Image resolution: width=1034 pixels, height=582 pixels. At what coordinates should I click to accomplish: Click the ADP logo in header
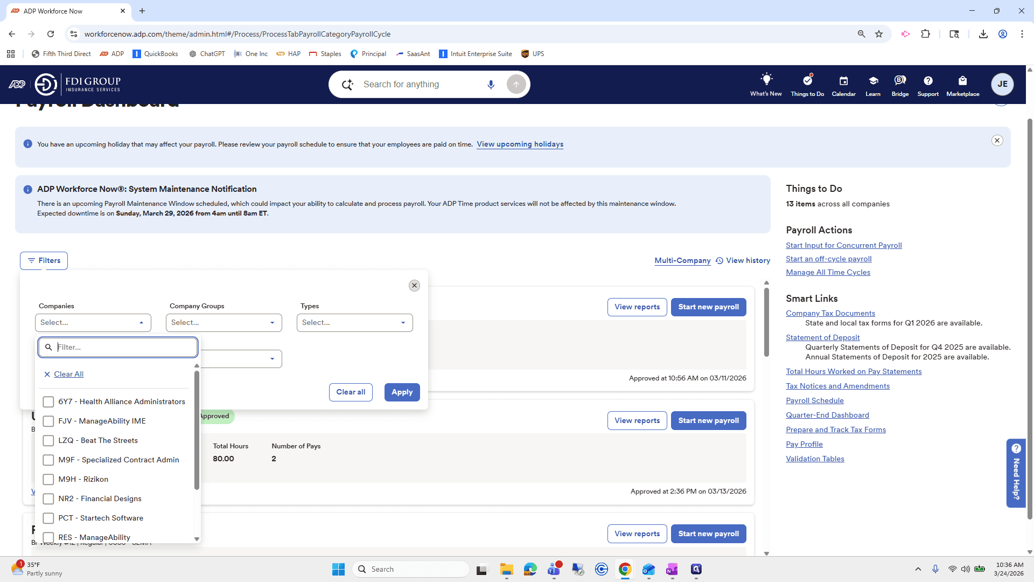click(17, 84)
